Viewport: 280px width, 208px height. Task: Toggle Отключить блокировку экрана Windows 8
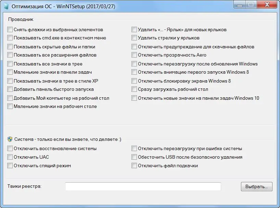pyautogui.click(x=134, y=81)
